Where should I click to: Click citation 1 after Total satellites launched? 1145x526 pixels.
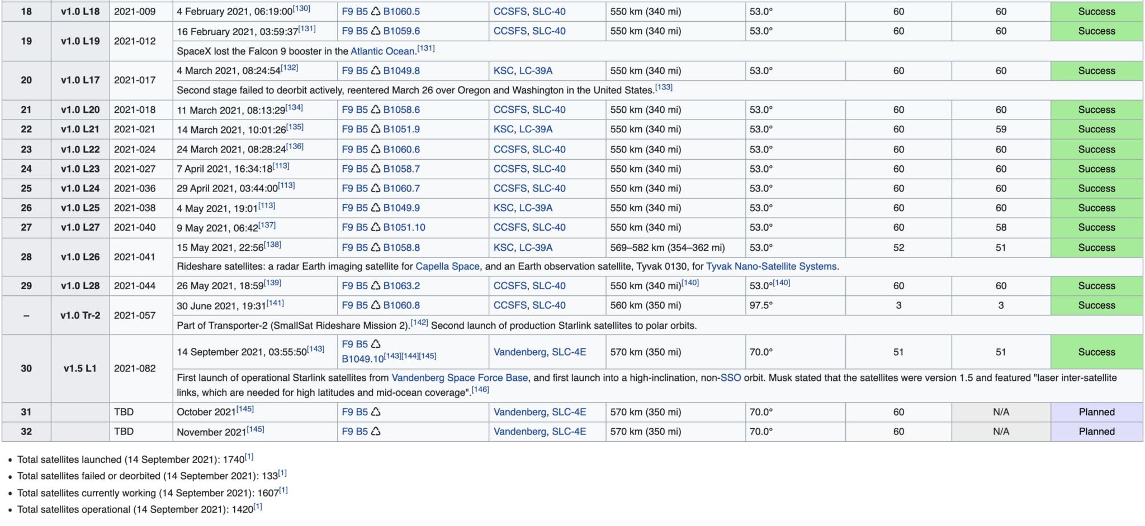pyautogui.click(x=249, y=457)
